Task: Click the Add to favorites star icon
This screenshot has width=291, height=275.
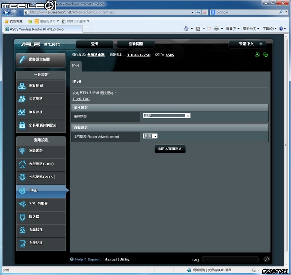Action: click(30, 21)
